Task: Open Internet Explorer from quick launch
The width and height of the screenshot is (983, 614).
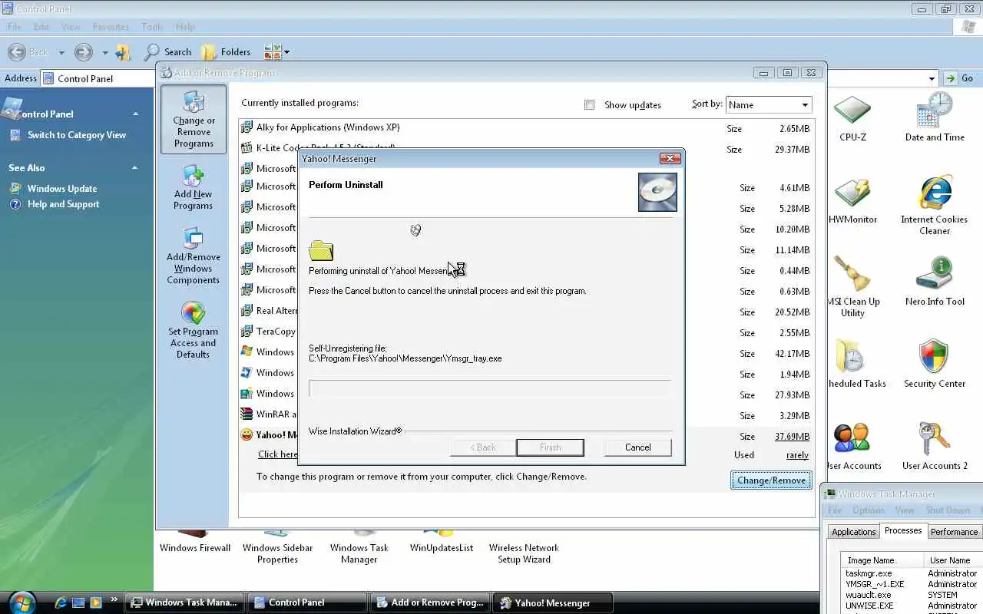Action: 61,602
